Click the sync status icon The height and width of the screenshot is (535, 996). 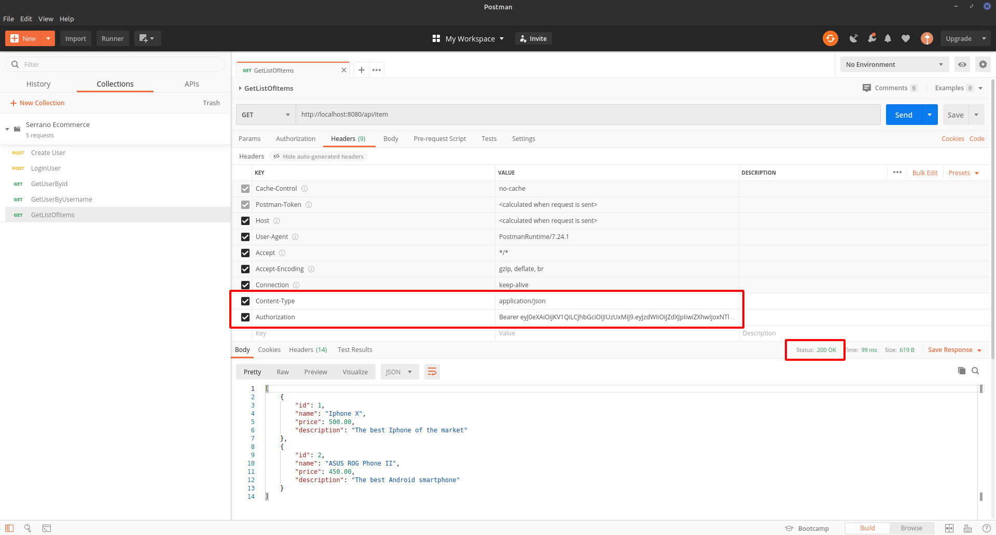830,38
